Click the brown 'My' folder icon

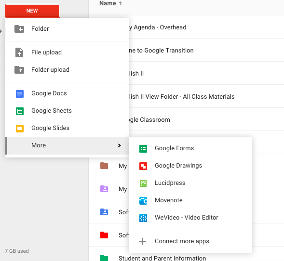104,166
